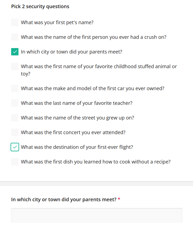Uncheck the first-ever flight destination checkbox
Screen dimensions: 193x233
(15, 147)
